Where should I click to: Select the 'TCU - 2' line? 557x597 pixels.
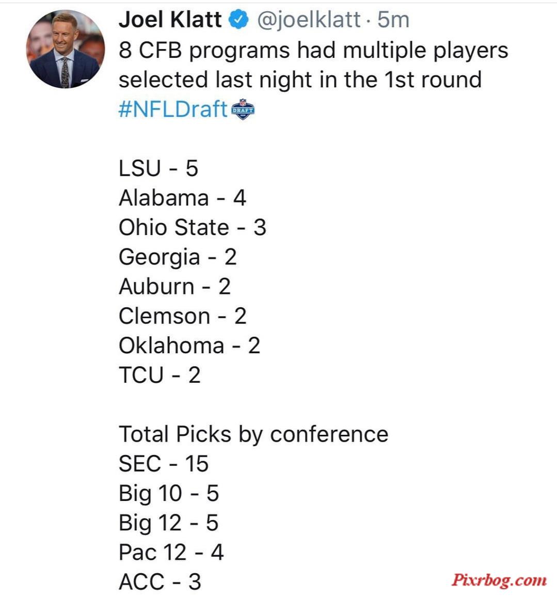click(160, 375)
